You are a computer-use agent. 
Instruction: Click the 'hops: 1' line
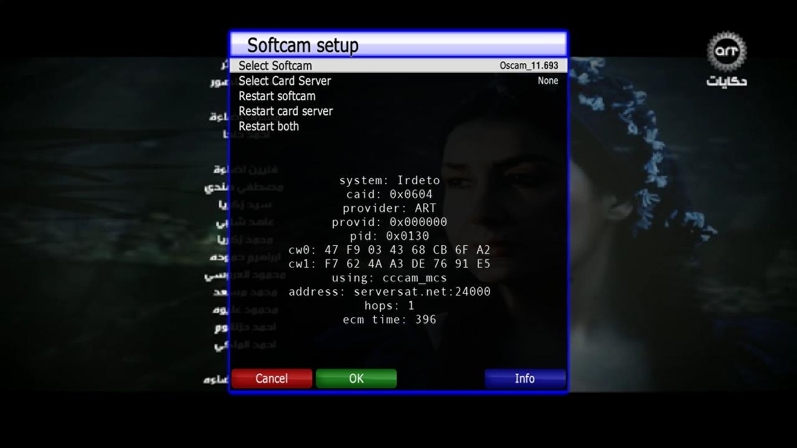[x=390, y=306]
